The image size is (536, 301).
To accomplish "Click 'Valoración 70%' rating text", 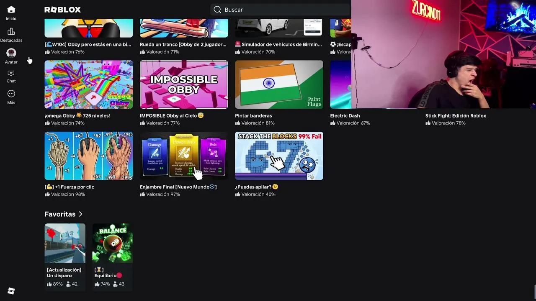I will 258,52.
